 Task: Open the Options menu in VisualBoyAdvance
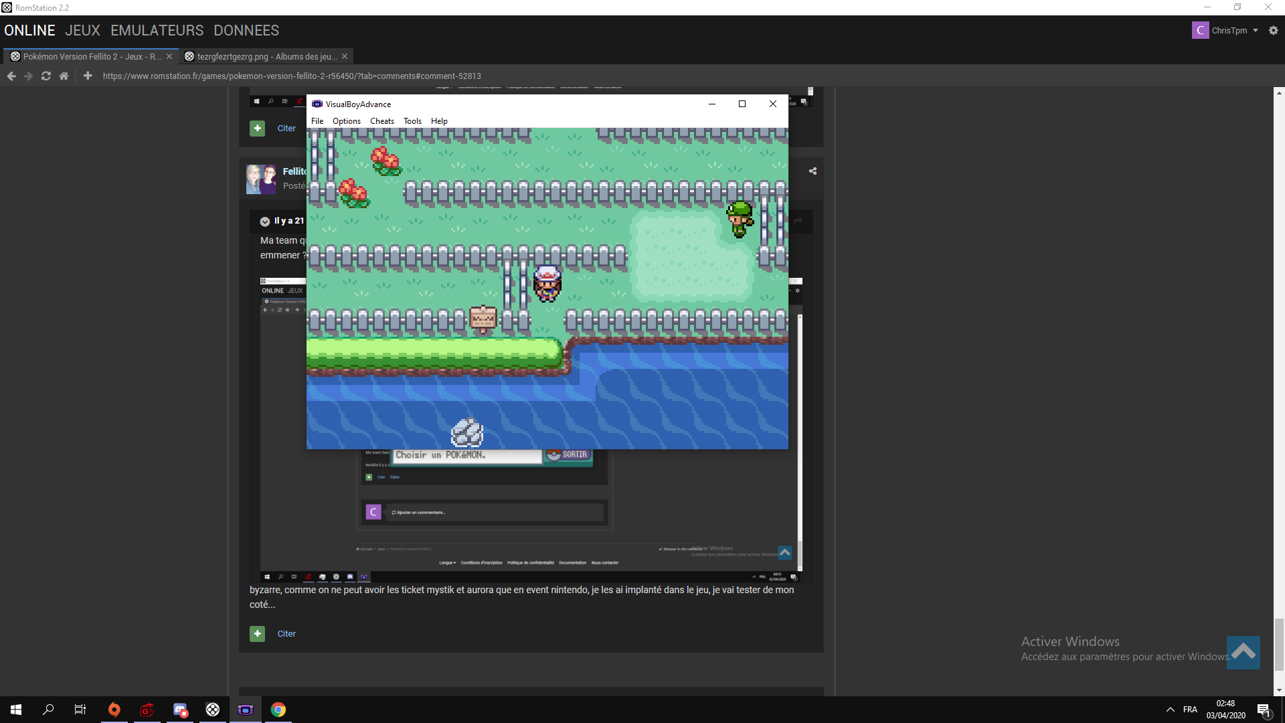tap(346, 121)
